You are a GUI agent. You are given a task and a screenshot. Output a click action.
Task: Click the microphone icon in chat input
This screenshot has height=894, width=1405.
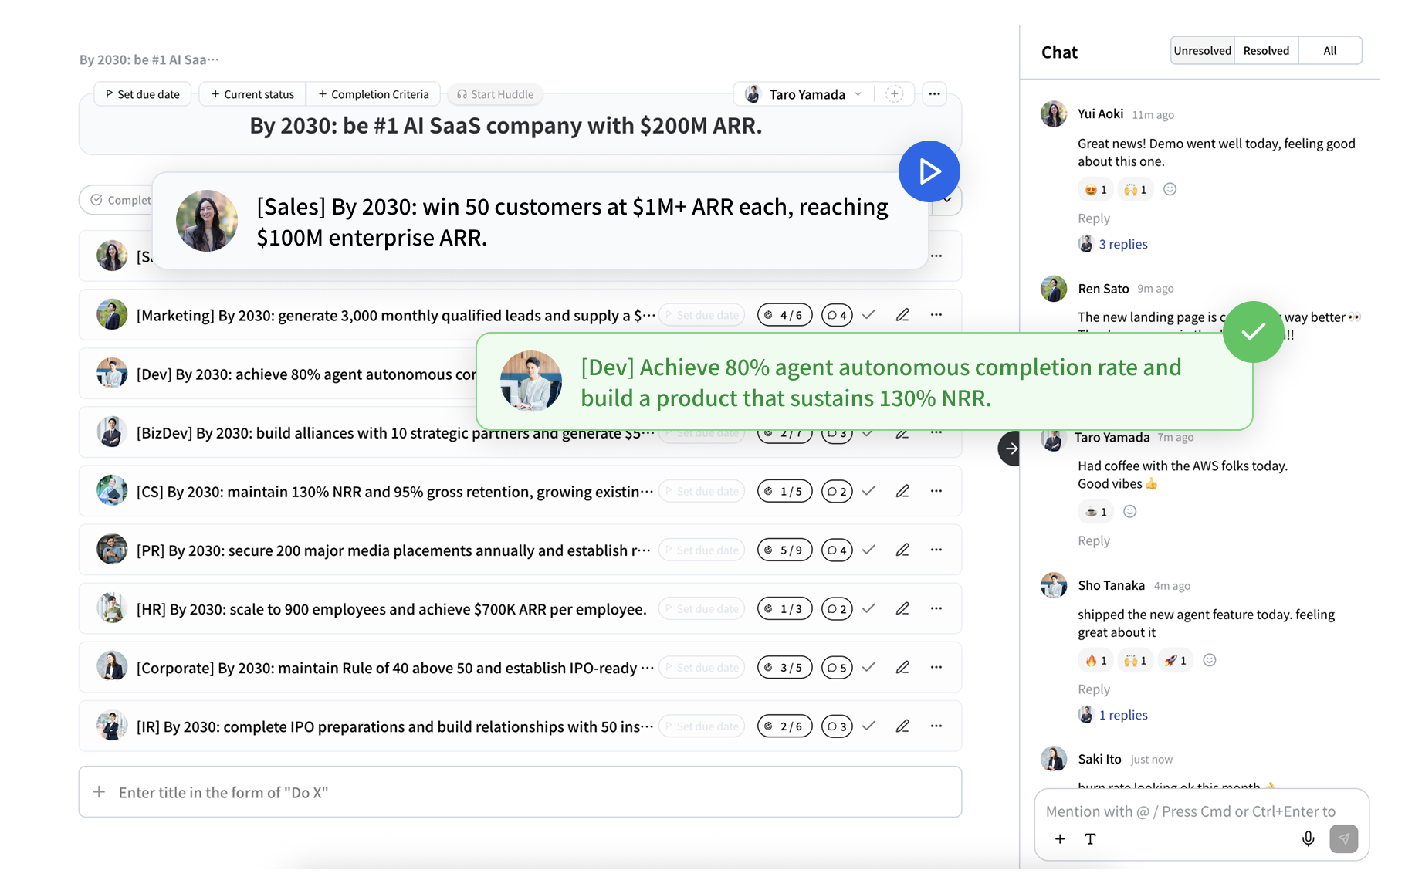pos(1308,838)
